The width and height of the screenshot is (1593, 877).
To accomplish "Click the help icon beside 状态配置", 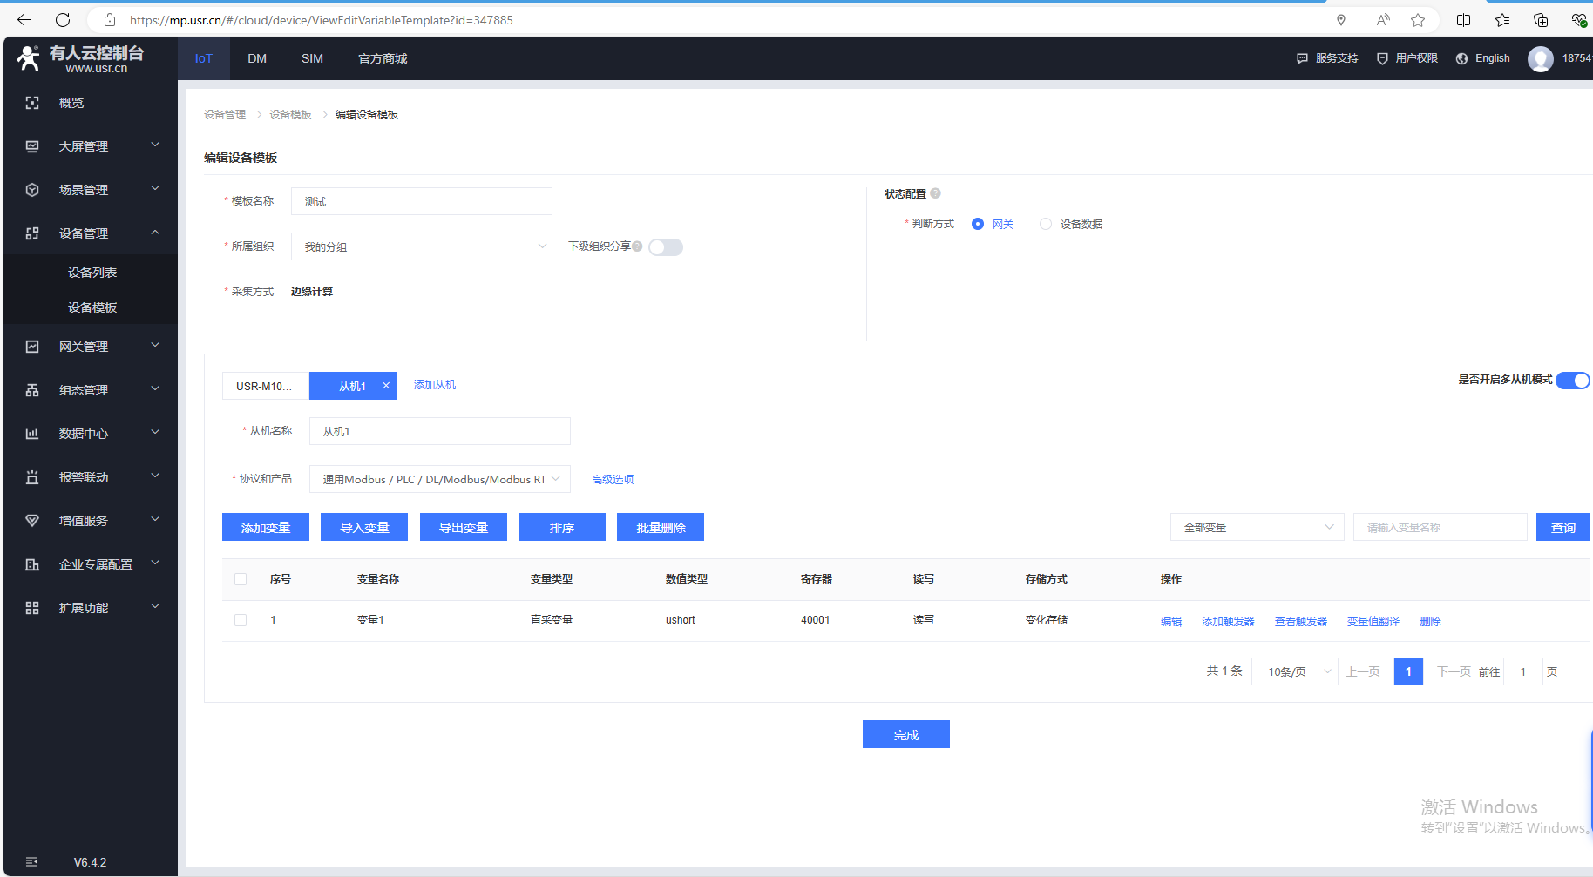I will [935, 193].
